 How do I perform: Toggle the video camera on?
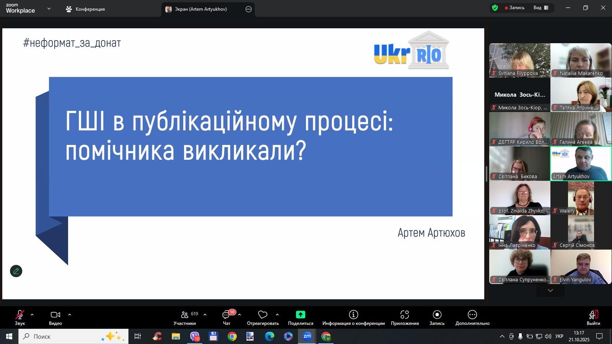pos(55,318)
